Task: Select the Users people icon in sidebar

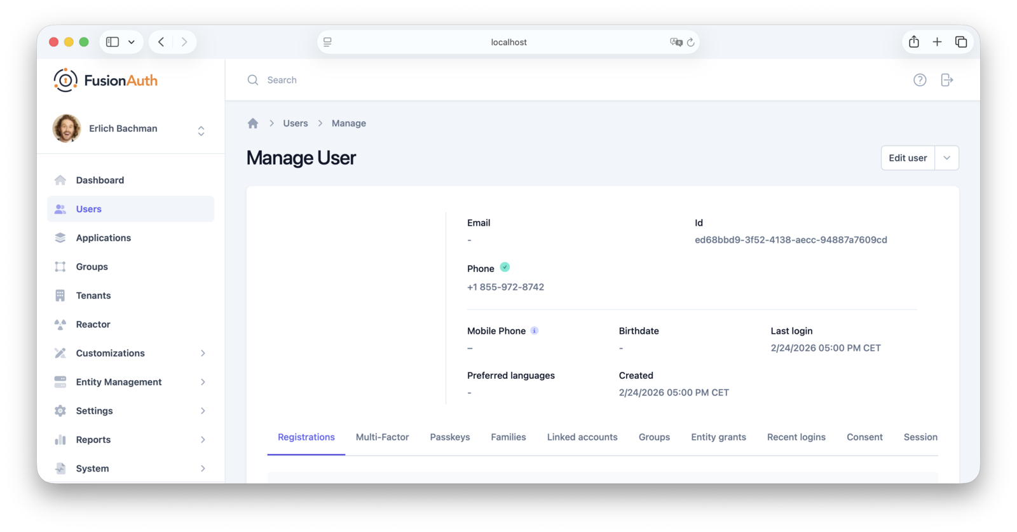Action: click(x=60, y=209)
